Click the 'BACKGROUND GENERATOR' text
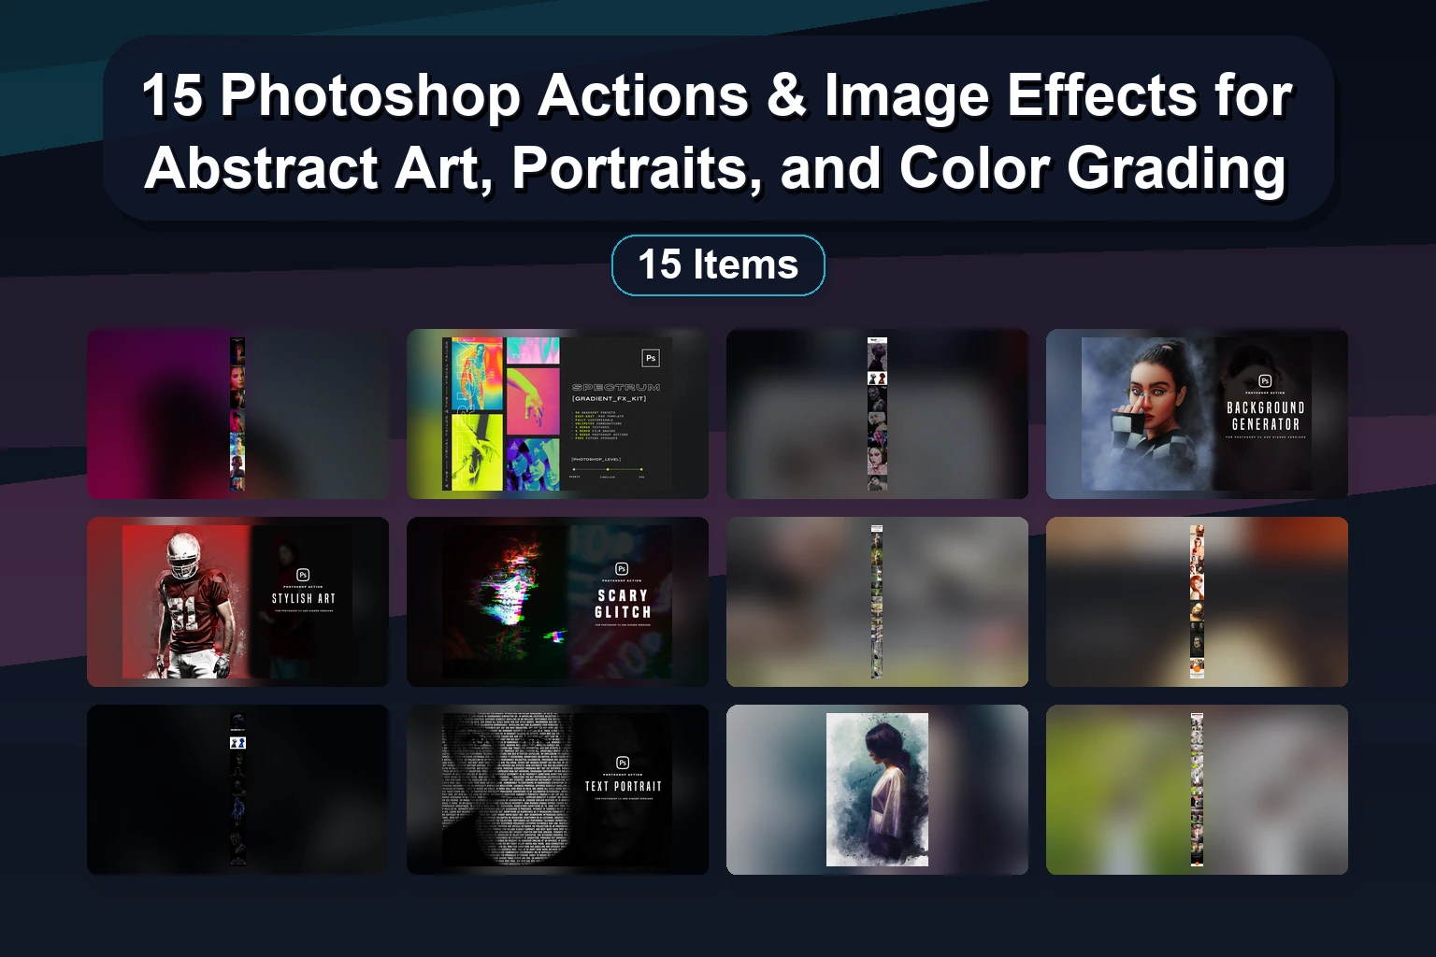The image size is (1436, 957). [x=1265, y=416]
